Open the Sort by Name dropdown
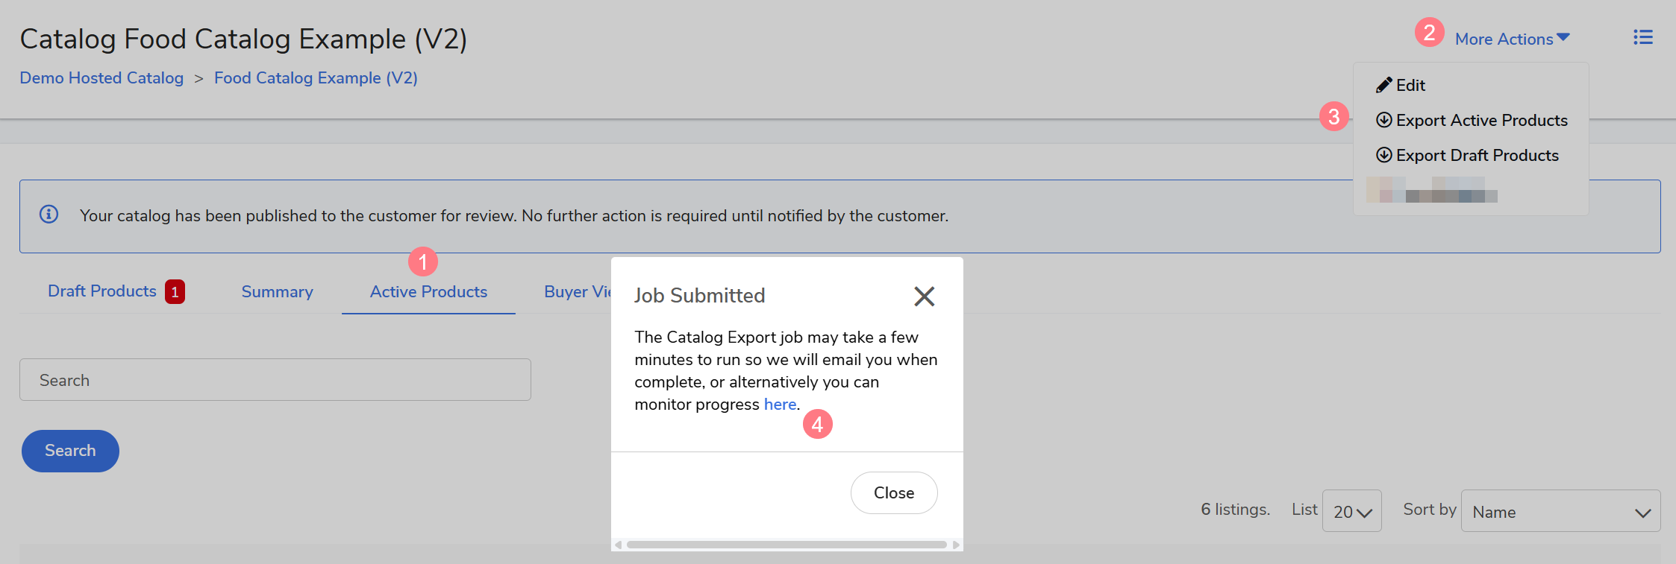This screenshot has height=564, width=1676. click(x=1560, y=511)
